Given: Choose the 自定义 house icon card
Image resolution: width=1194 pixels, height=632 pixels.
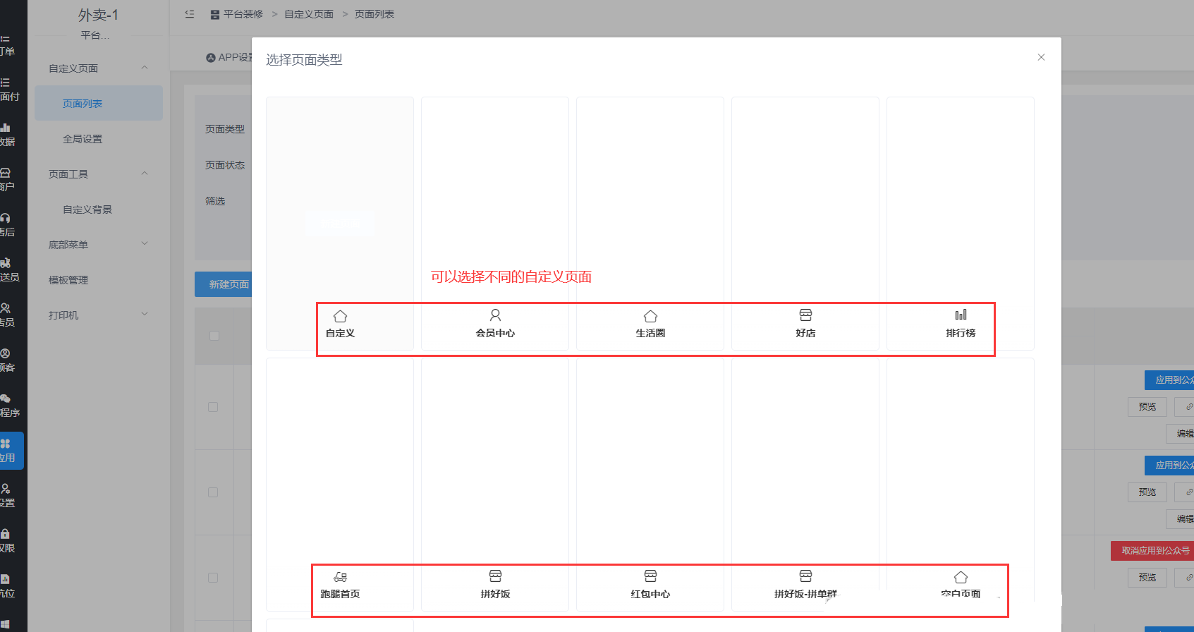Looking at the screenshot, I should (340, 316).
